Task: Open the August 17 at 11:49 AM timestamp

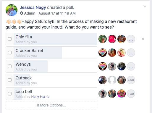Action: coord(57,13)
